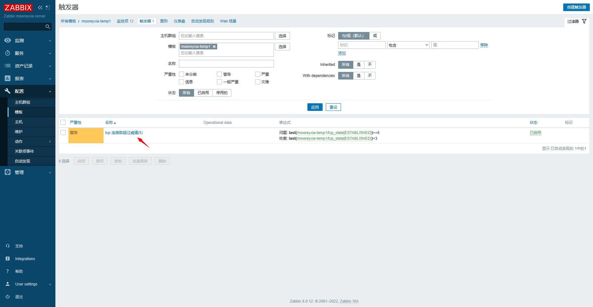
Task: Click the Integrations Z icon
Action: point(8,259)
